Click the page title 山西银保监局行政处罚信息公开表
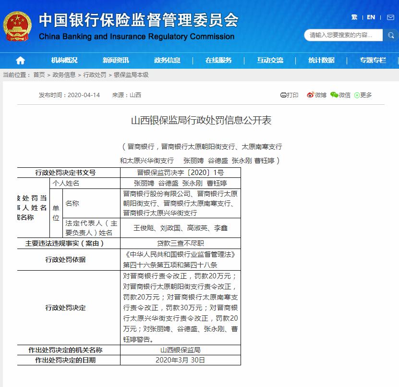This screenshot has height=387, width=399. [201, 120]
